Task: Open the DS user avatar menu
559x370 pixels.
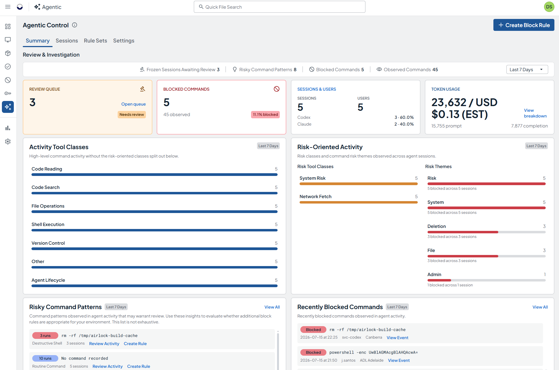Action: click(549, 7)
